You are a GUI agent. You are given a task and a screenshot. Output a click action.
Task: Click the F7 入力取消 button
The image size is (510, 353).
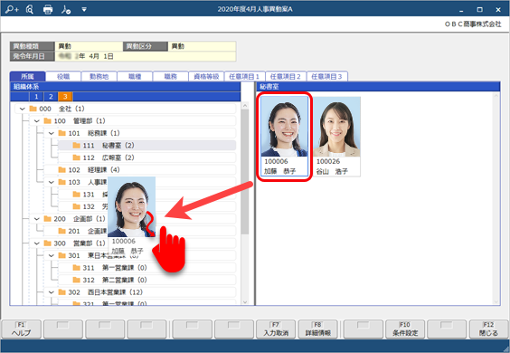(276, 329)
